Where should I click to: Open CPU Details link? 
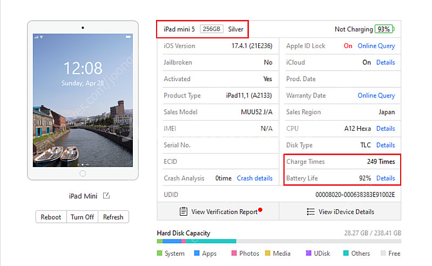pos(386,129)
